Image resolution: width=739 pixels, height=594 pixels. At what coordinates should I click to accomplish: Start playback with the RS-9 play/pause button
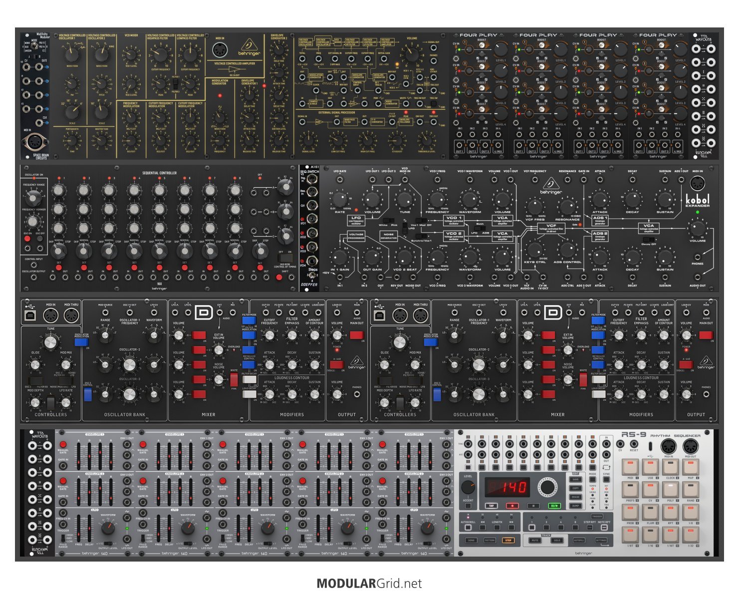pos(554,505)
